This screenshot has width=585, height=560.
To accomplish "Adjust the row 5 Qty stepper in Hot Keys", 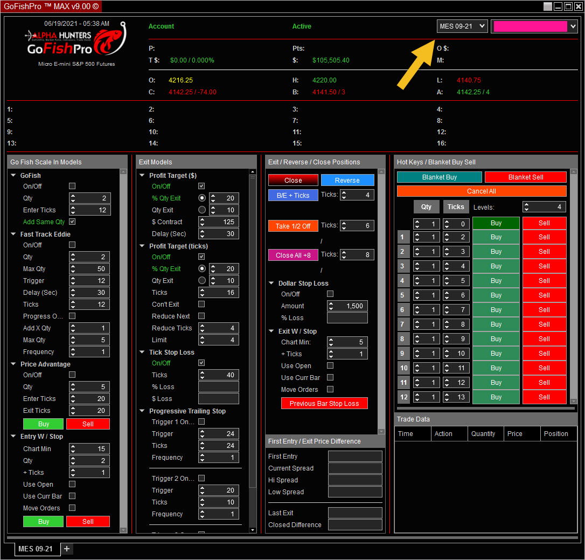I will tap(417, 295).
